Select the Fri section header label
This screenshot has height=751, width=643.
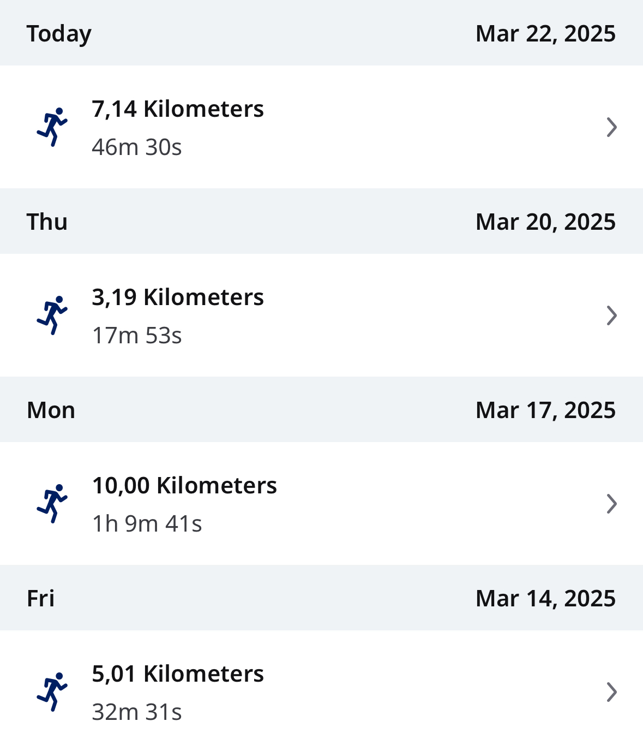[x=41, y=599]
